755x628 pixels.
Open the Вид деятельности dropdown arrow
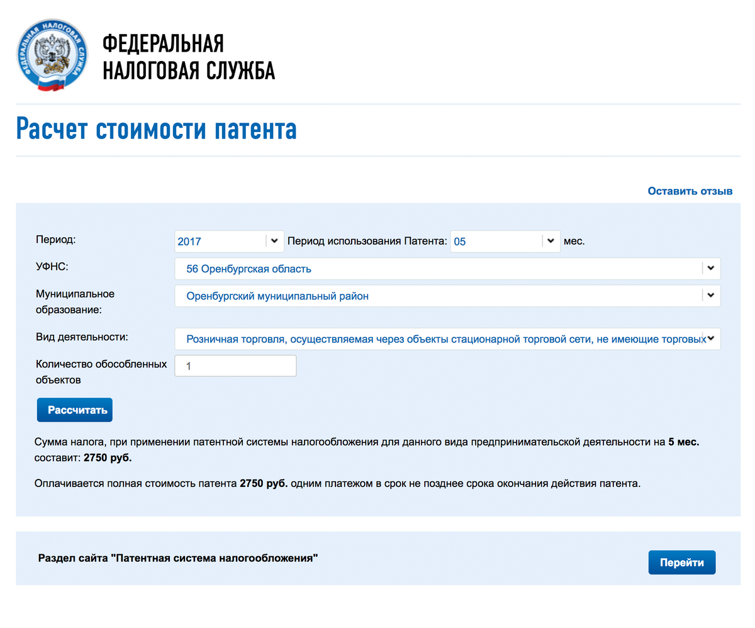pyautogui.click(x=711, y=339)
